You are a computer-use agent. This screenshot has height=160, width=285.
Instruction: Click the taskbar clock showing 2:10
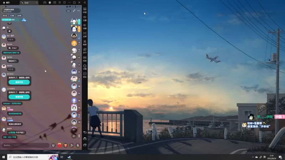tap(272, 157)
